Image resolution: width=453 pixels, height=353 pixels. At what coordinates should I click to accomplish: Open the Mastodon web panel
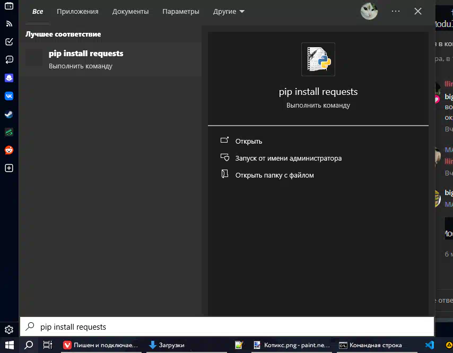[9, 78]
